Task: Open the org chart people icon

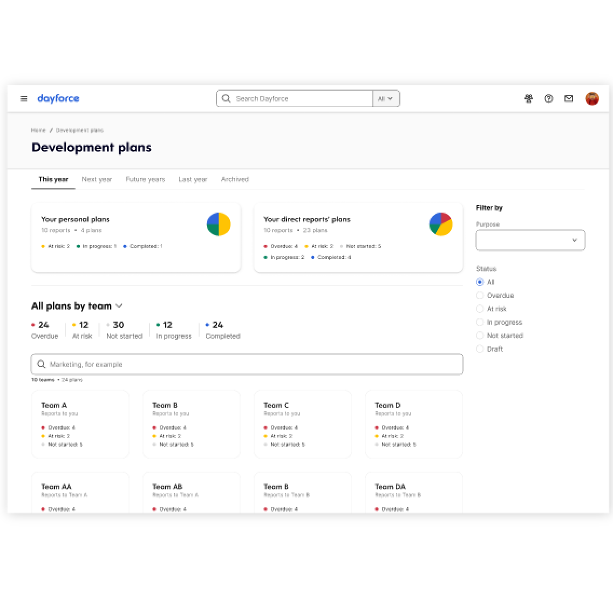Action: (x=529, y=99)
